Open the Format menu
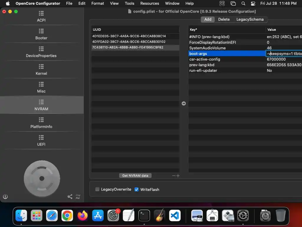Screen dimensions: 302x227 click(98, 4)
